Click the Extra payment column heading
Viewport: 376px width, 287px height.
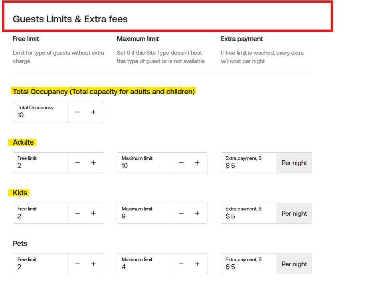tap(242, 39)
